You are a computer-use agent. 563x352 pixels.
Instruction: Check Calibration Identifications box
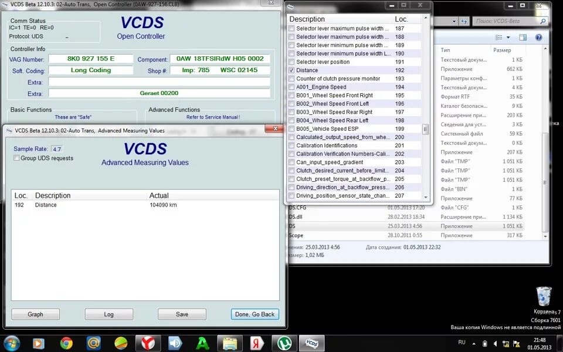pos(291,145)
